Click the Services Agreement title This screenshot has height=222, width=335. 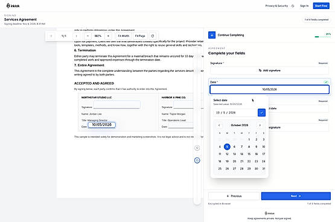(x=21, y=19)
